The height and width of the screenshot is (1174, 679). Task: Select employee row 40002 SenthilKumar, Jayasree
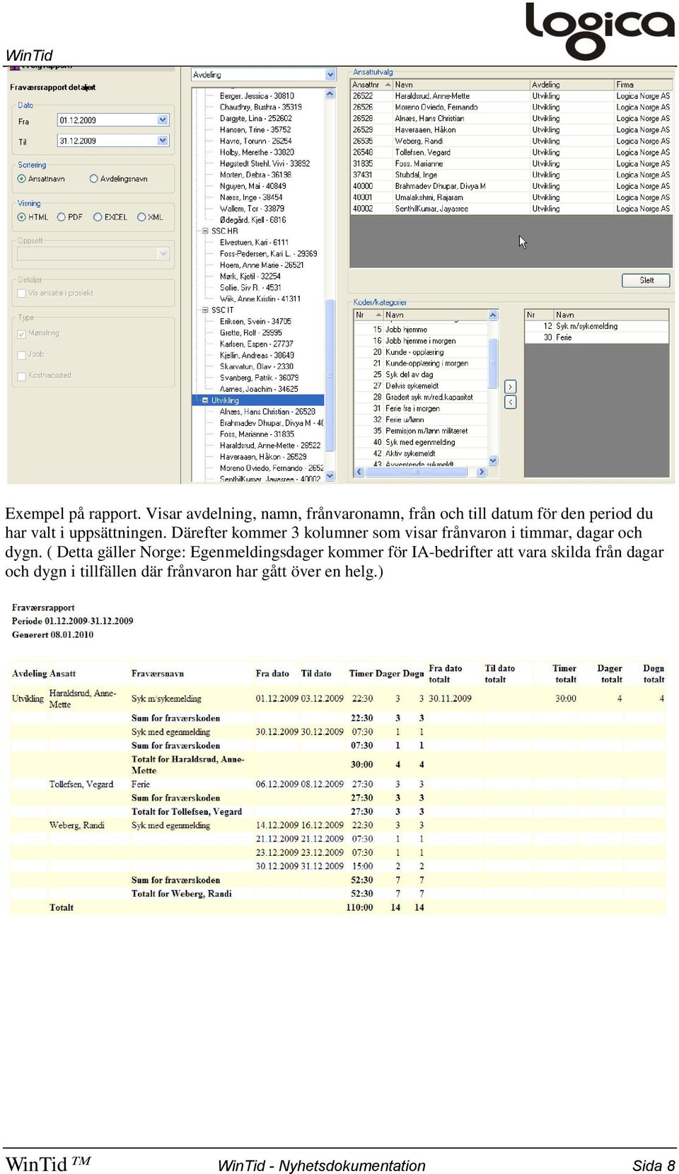click(511, 209)
